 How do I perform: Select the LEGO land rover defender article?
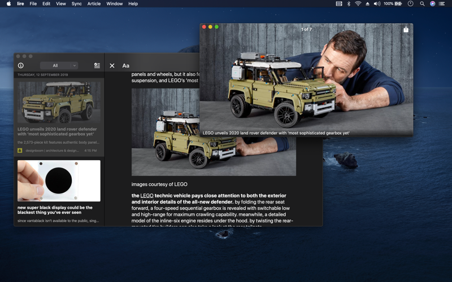click(x=59, y=117)
